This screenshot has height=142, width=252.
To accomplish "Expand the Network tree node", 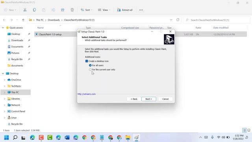I will (4, 105).
